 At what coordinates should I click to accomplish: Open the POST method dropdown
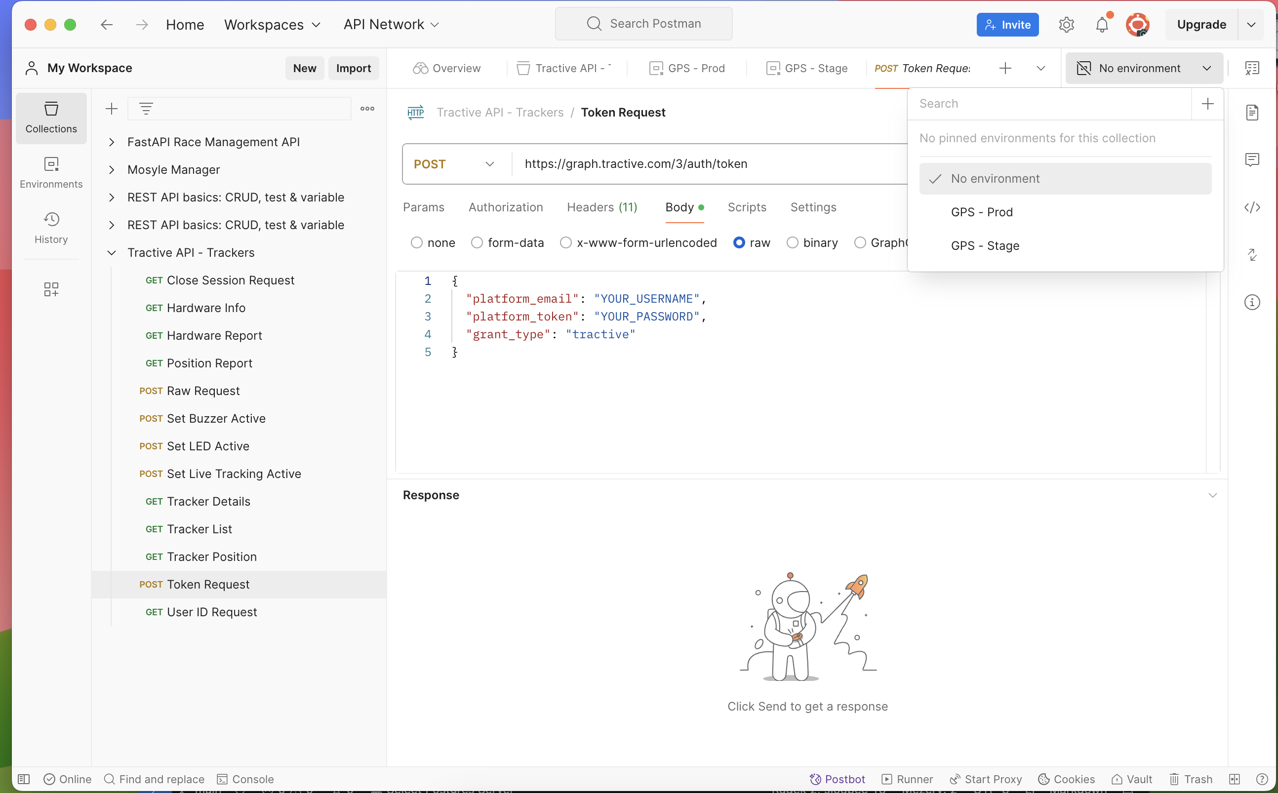click(x=454, y=164)
